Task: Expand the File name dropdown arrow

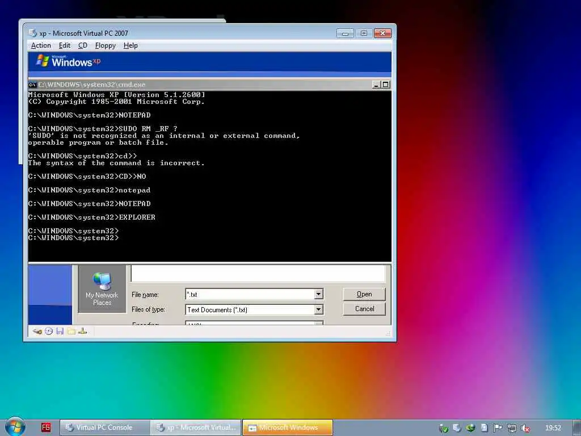Action: tap(318, 294)
